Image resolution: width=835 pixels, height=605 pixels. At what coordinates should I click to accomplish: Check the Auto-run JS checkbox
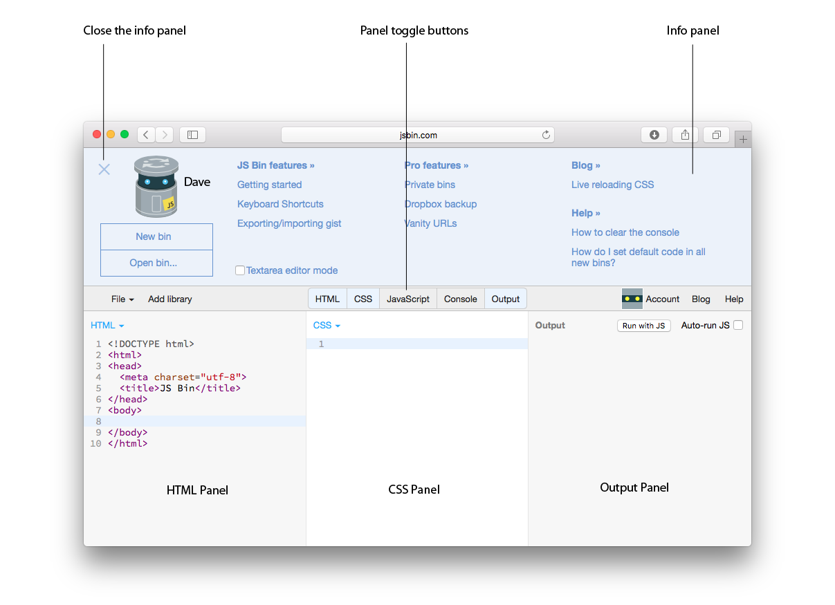[738, 325]
